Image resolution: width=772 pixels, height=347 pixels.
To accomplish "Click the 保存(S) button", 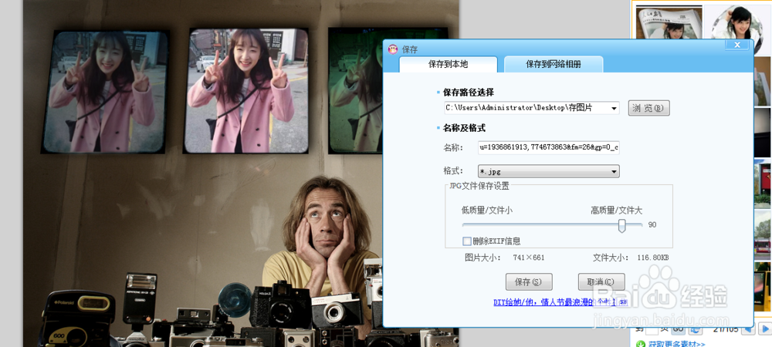I will [529, 281].
